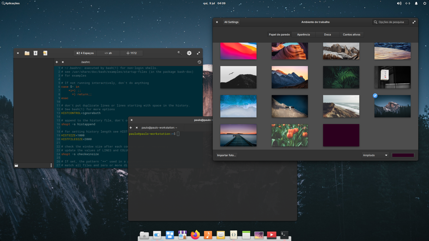Launch Firefox from the dock
This screenshot has width=429, height=241.
point(195,235)
